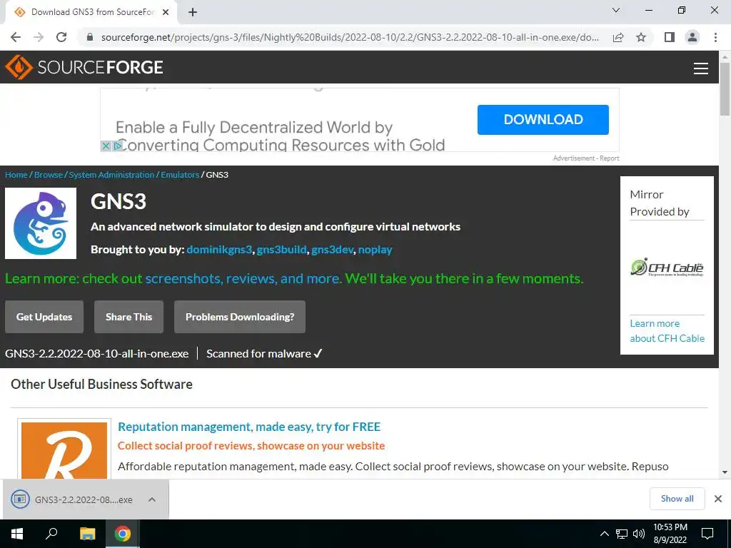Click Chrome icon in taskbar
This screenshot has width=731, height=548.
(x=123, y=534)
